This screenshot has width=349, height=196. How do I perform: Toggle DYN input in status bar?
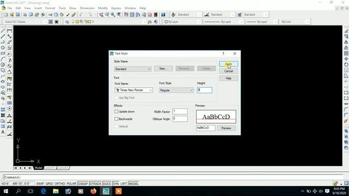point(116,184)
